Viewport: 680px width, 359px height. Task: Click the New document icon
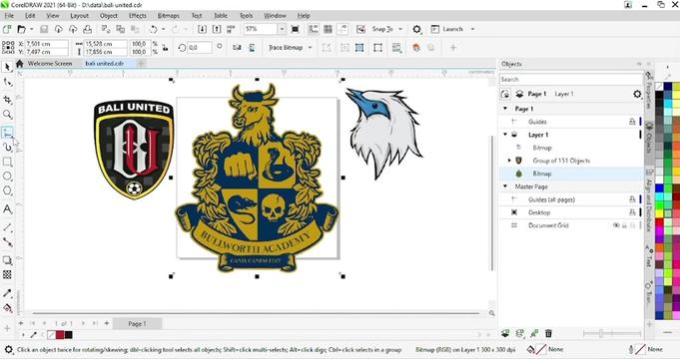7,29
